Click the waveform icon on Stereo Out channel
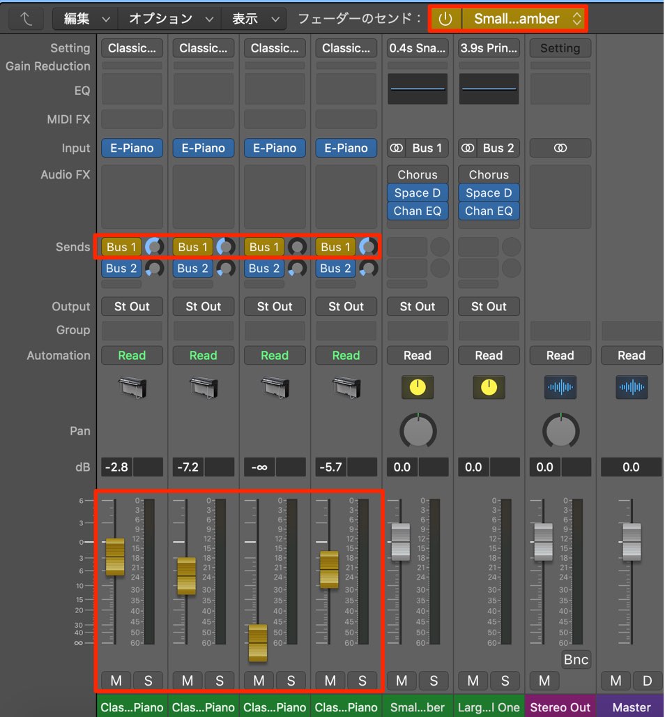The image size is (665, 717). [560, 387]
